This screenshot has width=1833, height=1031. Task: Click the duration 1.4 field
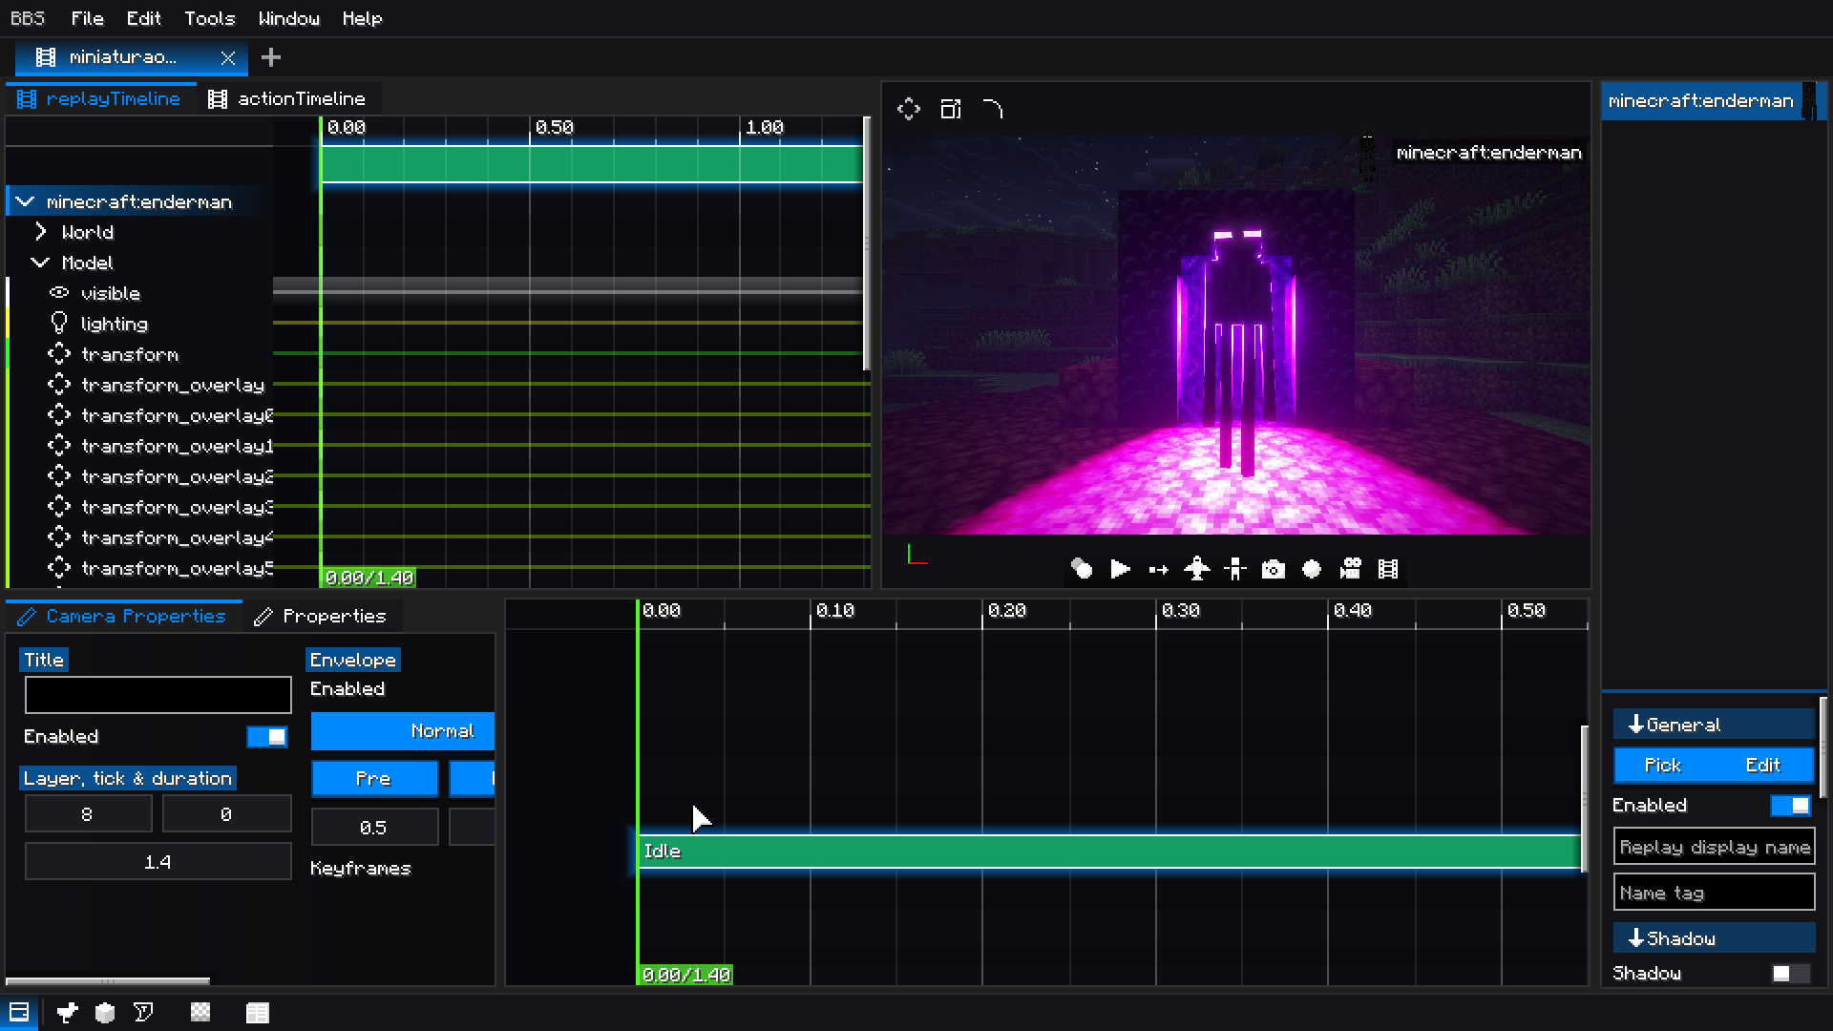pos(158,862)
